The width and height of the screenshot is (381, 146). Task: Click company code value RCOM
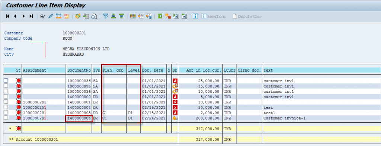tap(67, 38)
